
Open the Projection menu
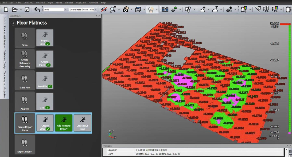[x=80, y=3]
